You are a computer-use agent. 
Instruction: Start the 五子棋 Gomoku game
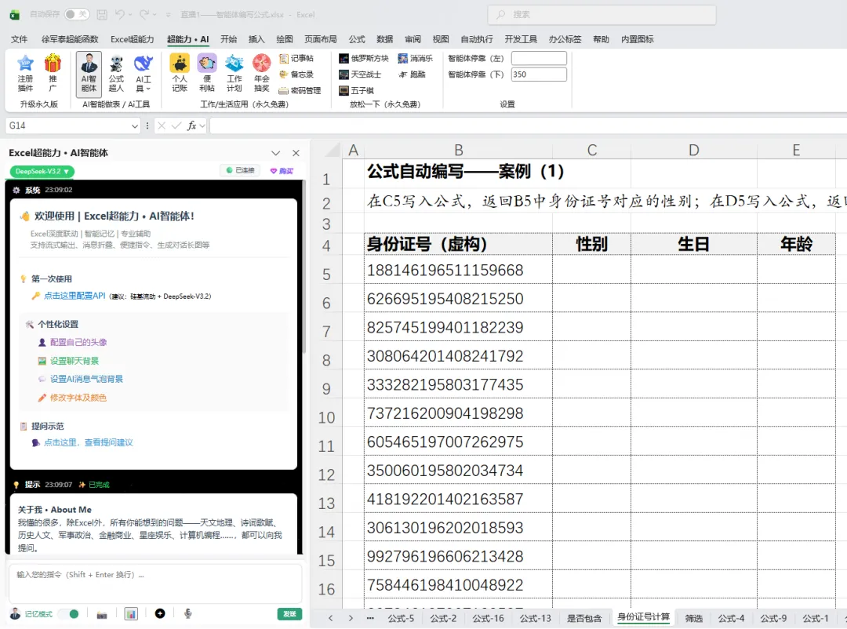[x=356, y=91]
